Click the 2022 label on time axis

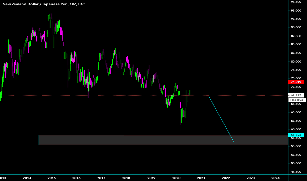pyautogui.click(x=226, y=178)
